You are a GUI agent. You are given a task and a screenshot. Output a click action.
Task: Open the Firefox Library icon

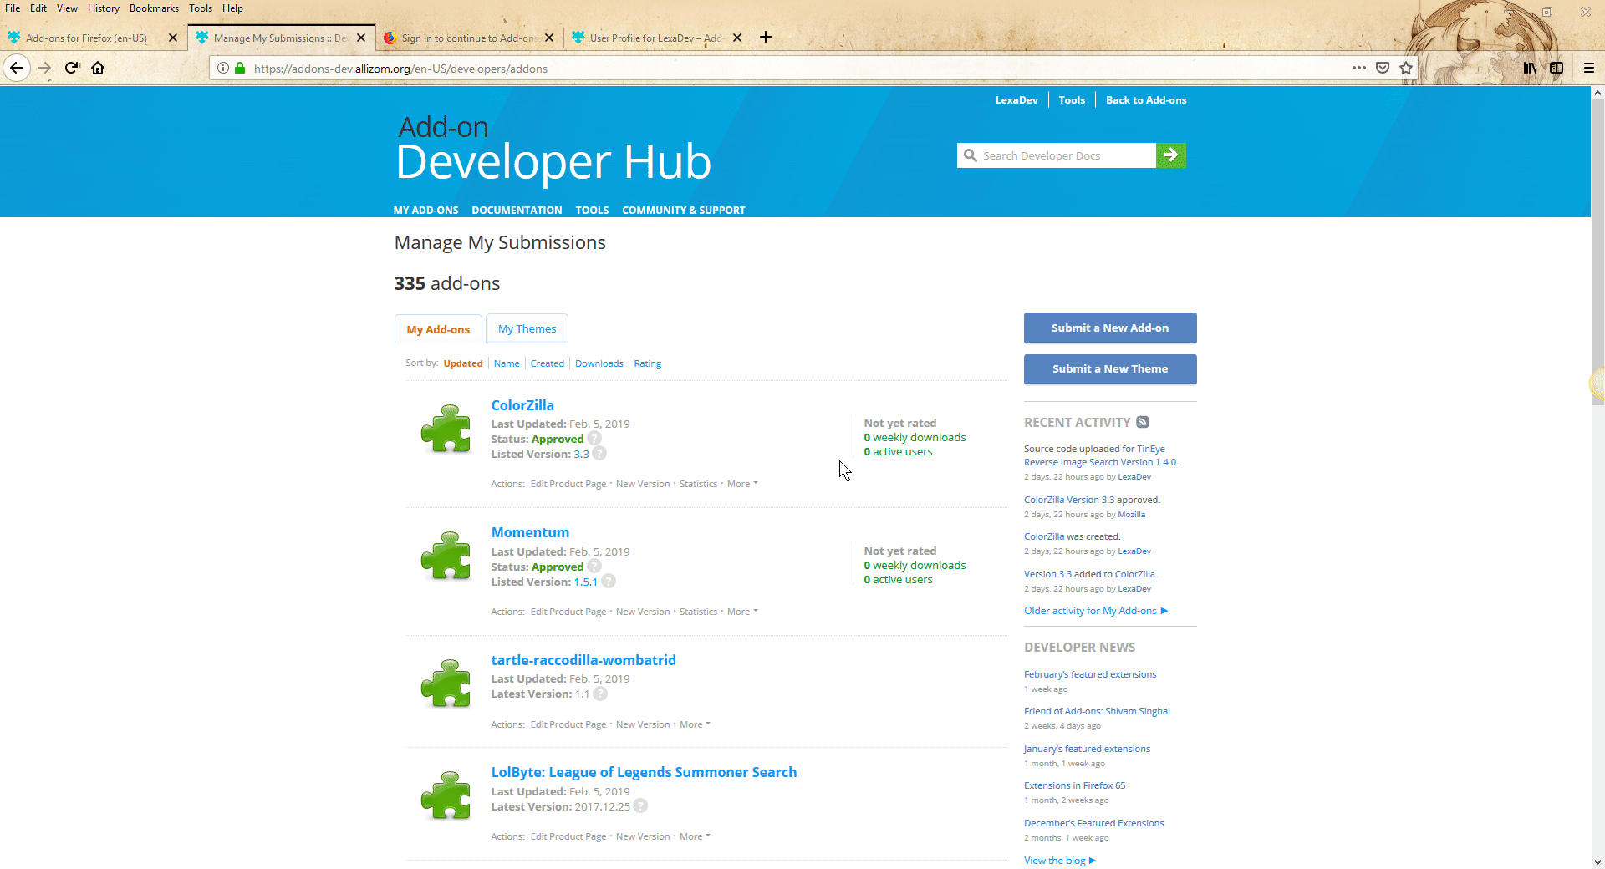(1530, 68)
